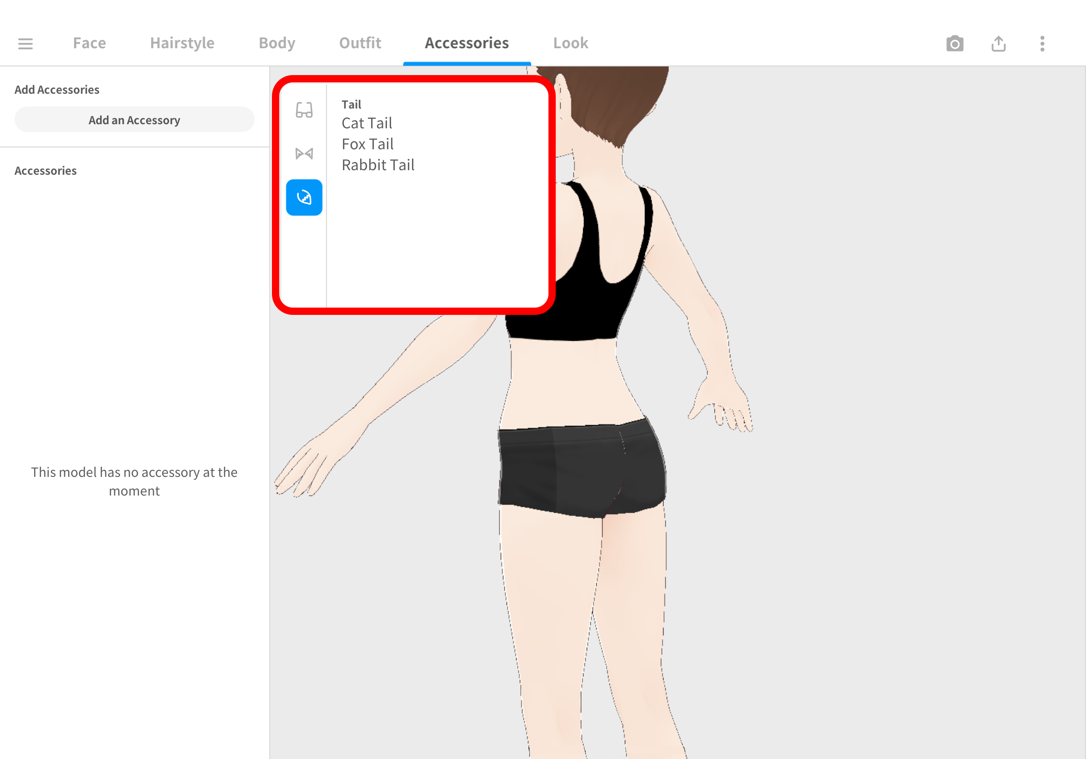Select the Accessories tab
The image size is (1086, 759).
[467, 43]
